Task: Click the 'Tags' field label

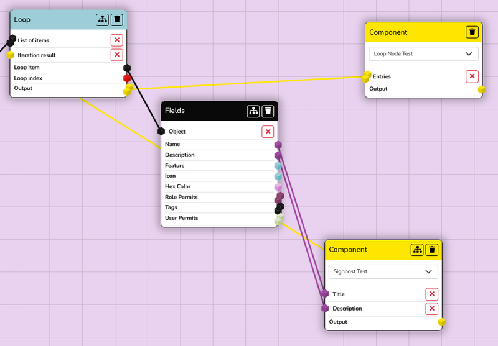Action: [171, 207]
